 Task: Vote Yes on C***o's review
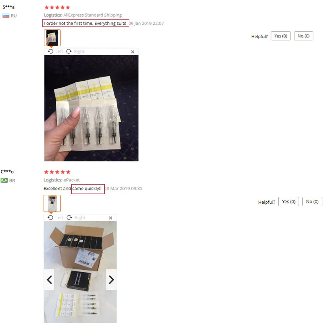pyautogui.click(x=289, y=201)
